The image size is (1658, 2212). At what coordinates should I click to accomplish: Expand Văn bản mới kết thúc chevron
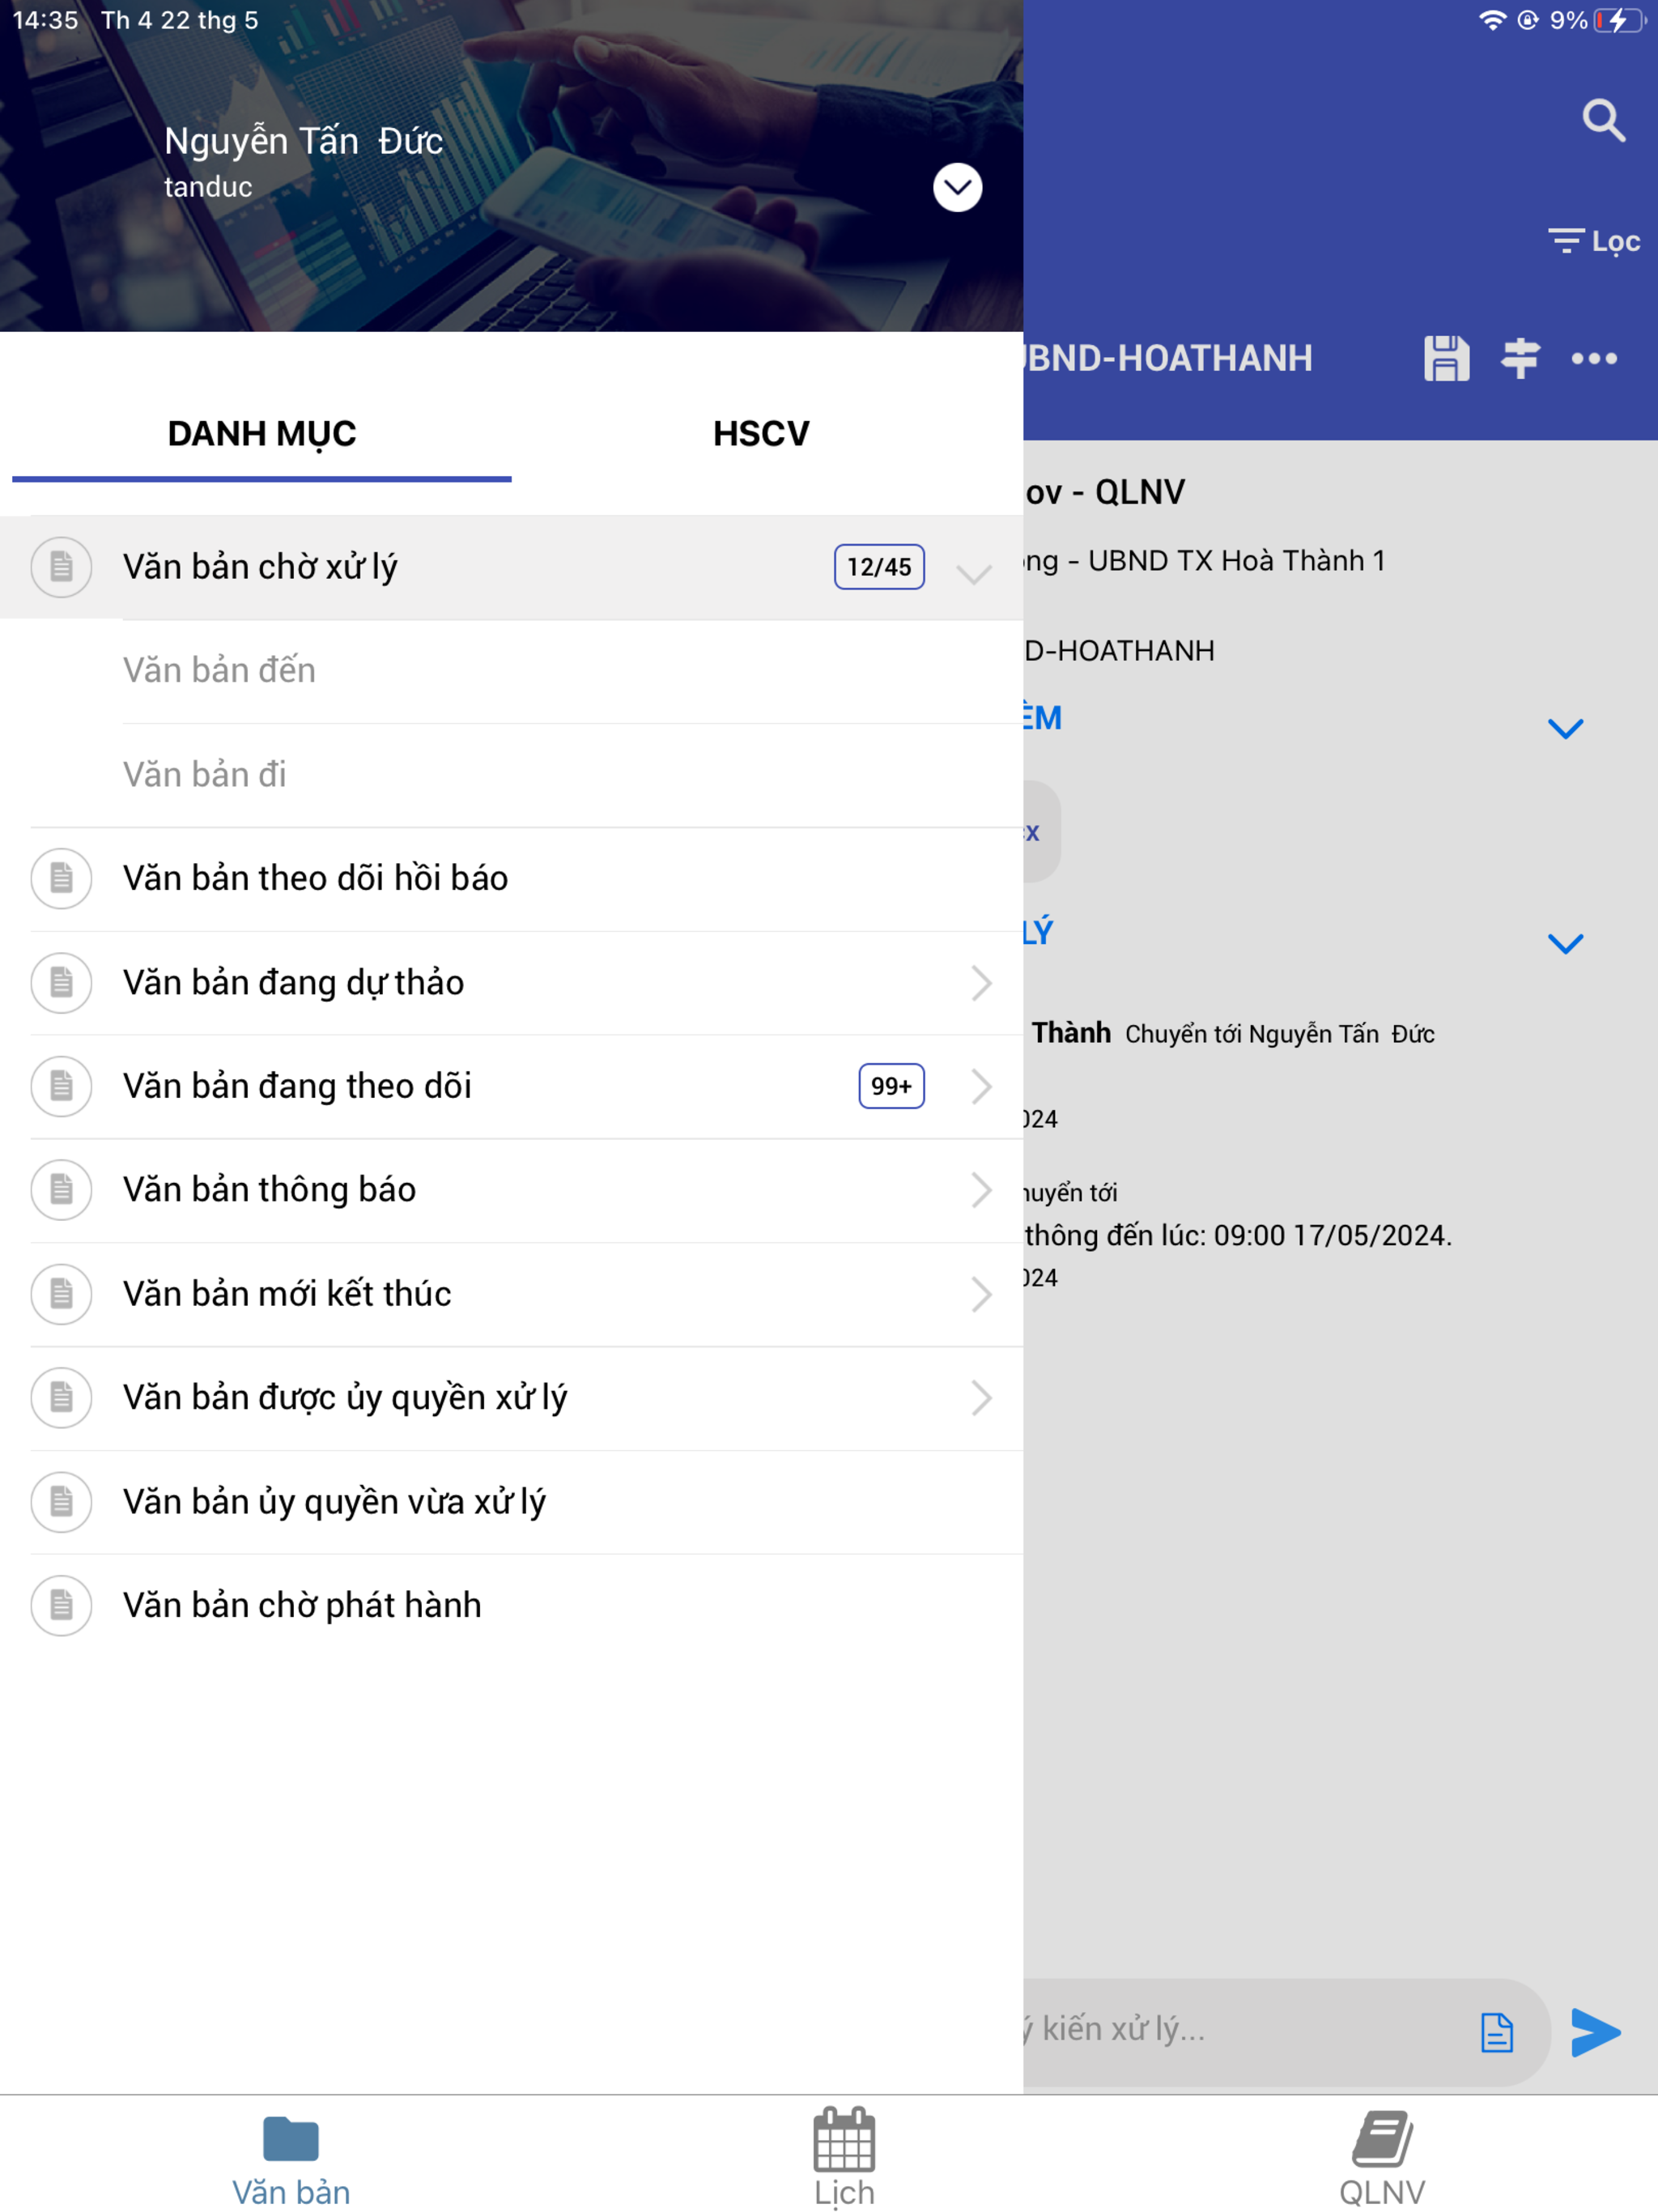tap(981, 1294)
